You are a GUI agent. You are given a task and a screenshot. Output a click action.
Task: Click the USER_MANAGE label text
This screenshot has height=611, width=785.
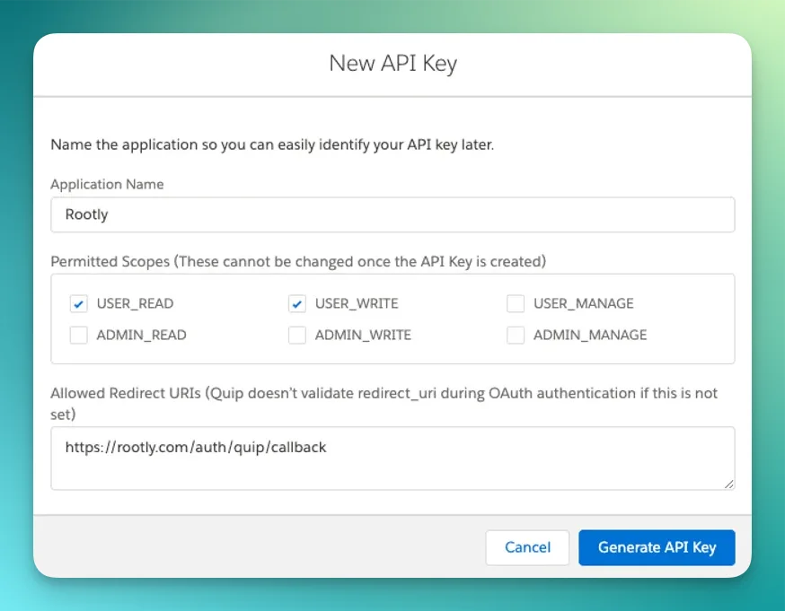tap(583, 303)
